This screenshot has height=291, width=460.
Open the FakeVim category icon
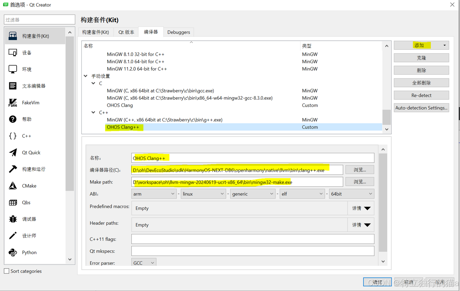click(13, 103)
